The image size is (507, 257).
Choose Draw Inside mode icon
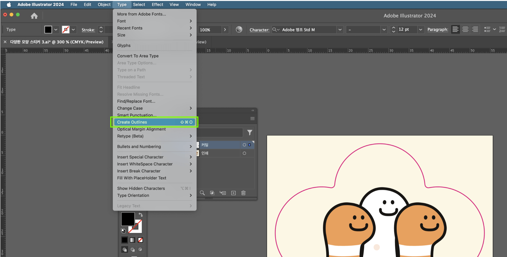140,249
